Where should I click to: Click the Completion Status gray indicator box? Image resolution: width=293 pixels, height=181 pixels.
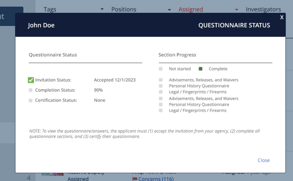point(31,90)
